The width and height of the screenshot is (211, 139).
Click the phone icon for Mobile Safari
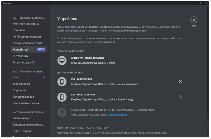62,97
